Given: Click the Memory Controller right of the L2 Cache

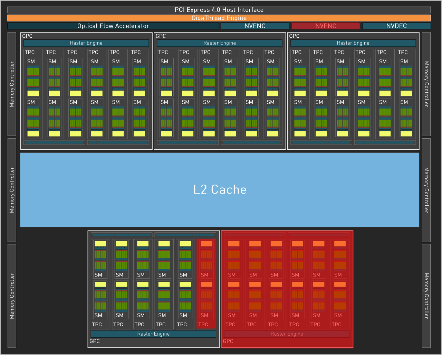Looking at the screenshot, I should [x=426, y=190].
